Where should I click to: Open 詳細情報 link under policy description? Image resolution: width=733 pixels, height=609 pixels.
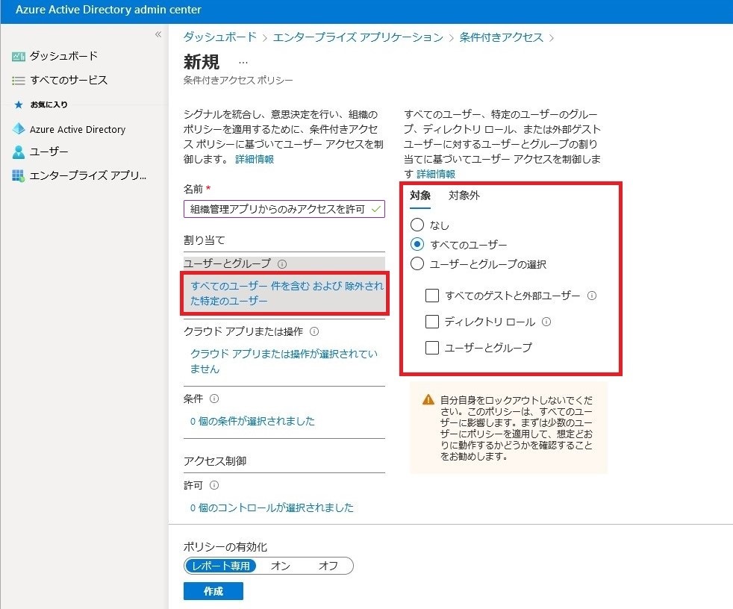coord(255,159)
